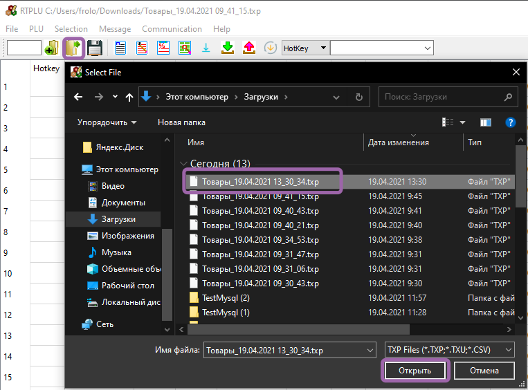This screenshot has width=528, height=390.
Task: Click the Открыть button
Action: [x=415, y=371]
